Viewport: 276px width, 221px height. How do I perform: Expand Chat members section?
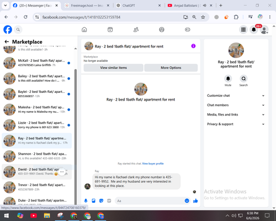(236, 105)
